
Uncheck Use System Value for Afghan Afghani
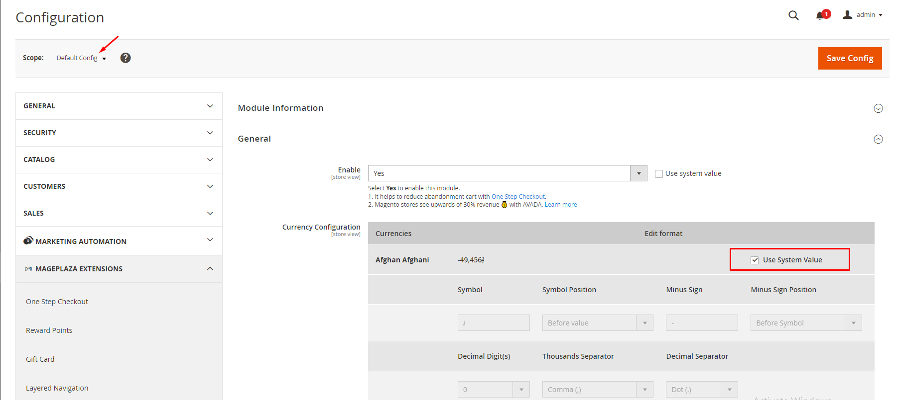[x=755, y=260]
